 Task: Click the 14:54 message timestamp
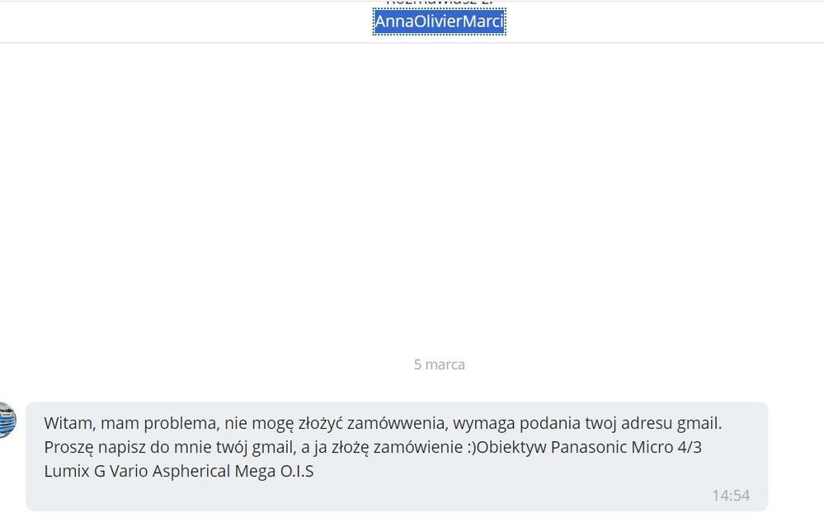point(731,496)
